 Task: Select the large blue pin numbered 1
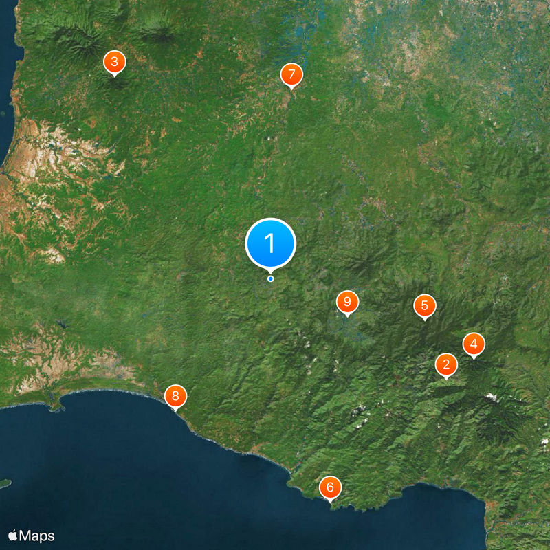click(x=270, y=243)
